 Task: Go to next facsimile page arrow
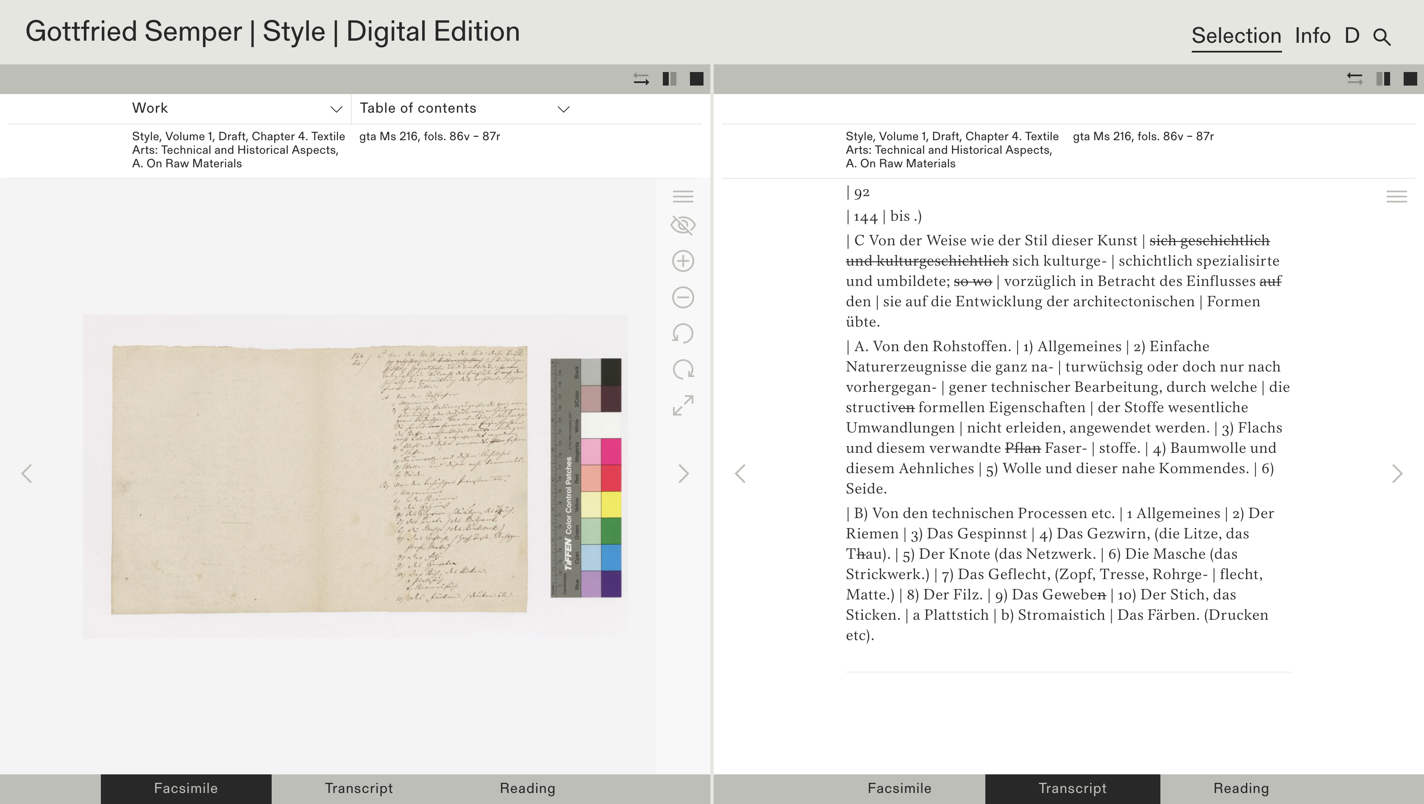click(x=683, y=474)
